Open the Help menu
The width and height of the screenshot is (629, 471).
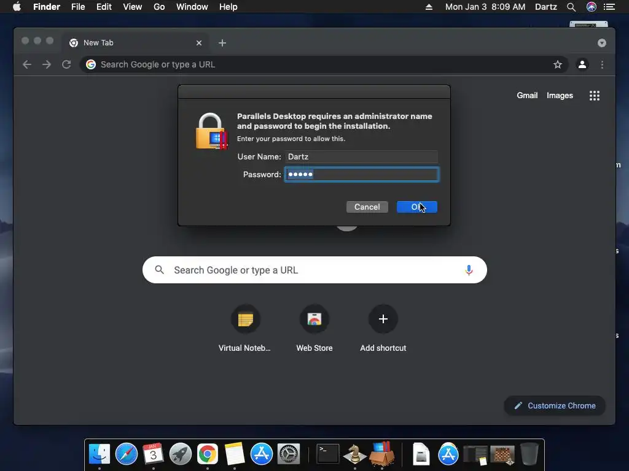229,7
